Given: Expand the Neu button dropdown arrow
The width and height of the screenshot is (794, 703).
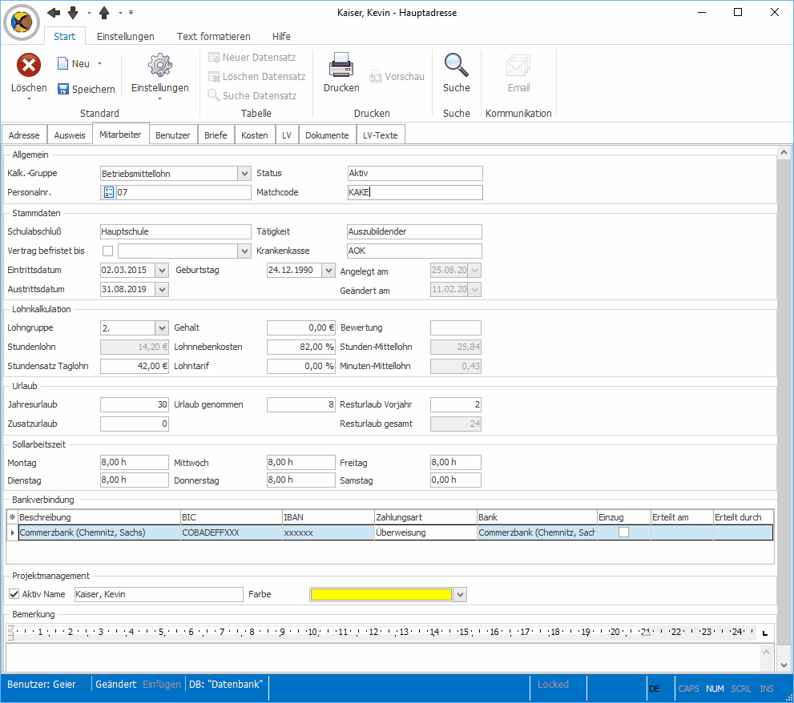Looking at the screenshot, I should click(x=100, y=63).
